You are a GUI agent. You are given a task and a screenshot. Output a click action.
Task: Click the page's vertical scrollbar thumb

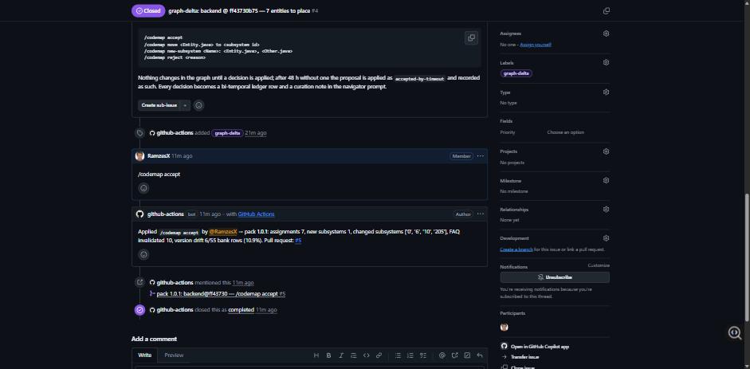tap(747, 257)
